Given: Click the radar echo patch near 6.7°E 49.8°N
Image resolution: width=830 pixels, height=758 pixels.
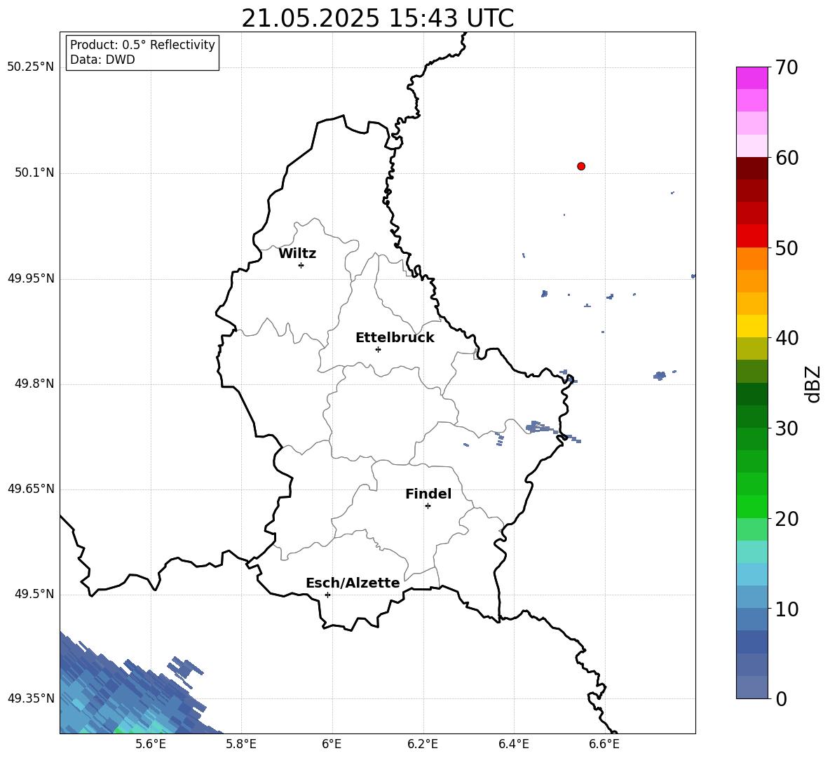Looking at the screenshot, I should coord(660,376).
